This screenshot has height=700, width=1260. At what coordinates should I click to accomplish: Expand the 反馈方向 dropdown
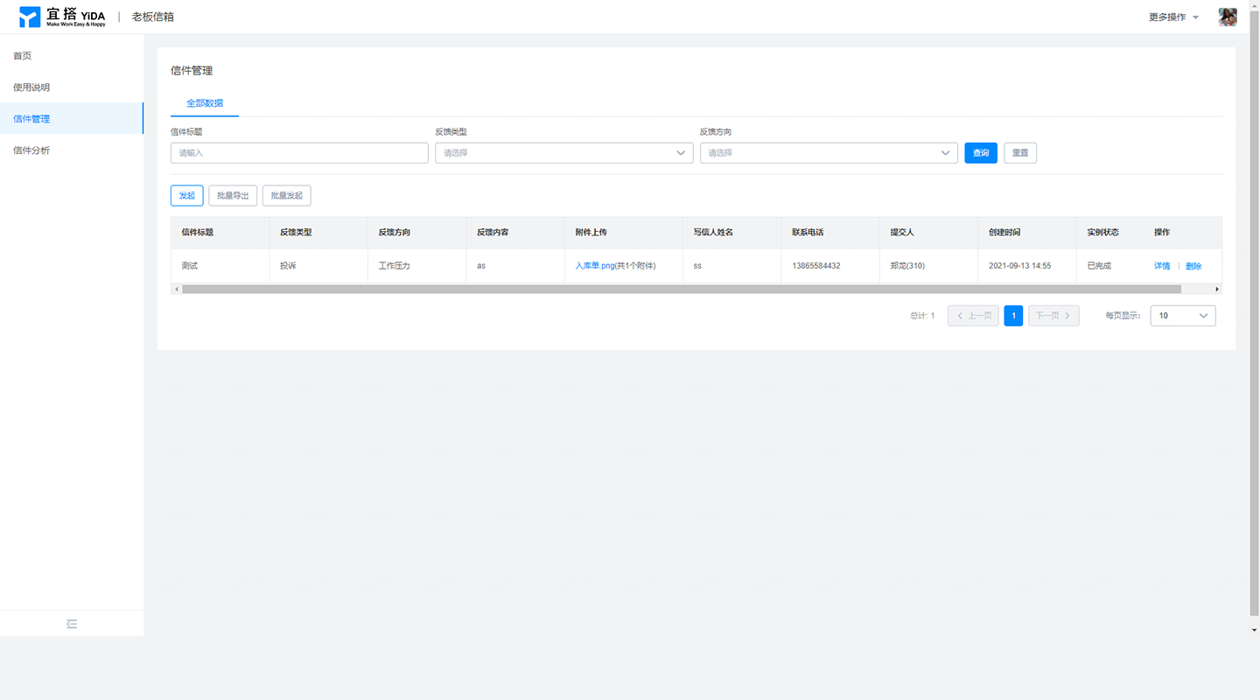point(829,153)
